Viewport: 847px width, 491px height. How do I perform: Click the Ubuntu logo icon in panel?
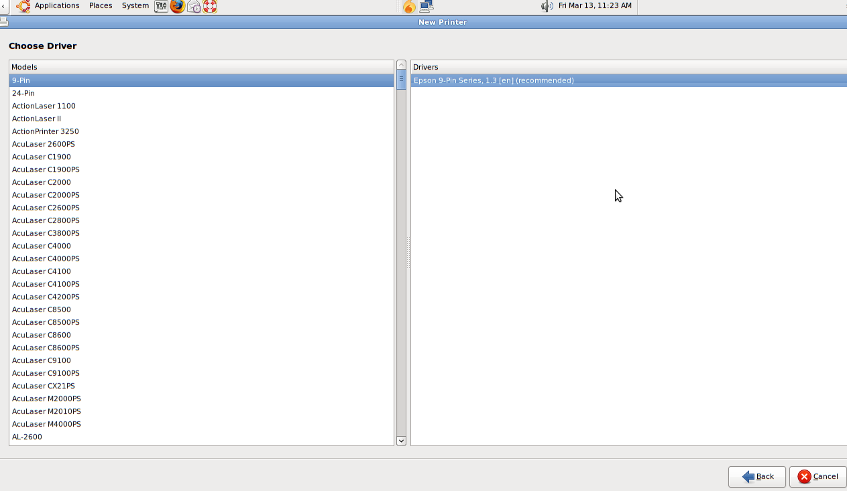[x=23, y=6]
